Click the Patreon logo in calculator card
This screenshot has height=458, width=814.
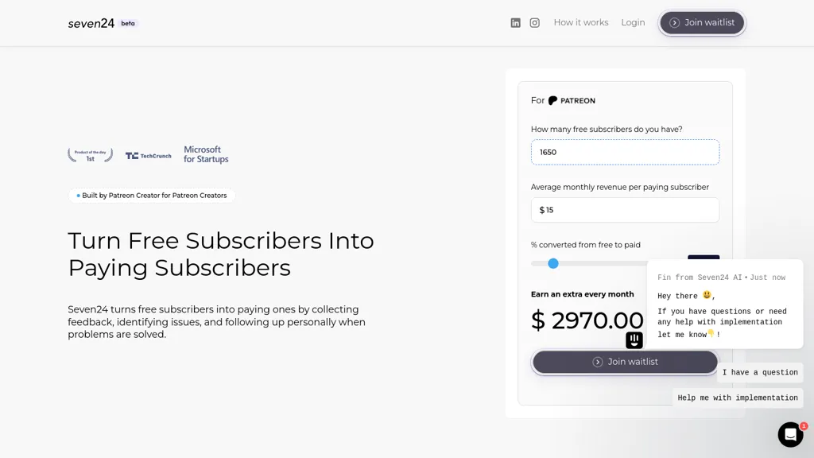(572, 101)
